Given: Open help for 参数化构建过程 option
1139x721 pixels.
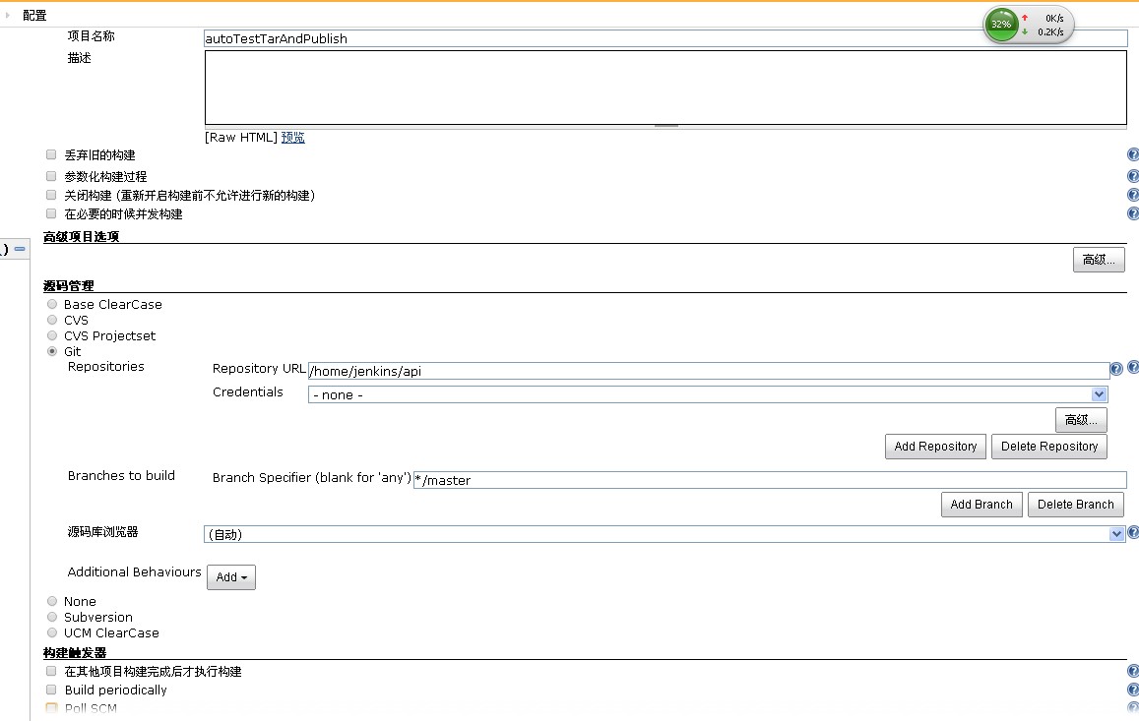Looking at the screenshot, I should click(1132, 176).
